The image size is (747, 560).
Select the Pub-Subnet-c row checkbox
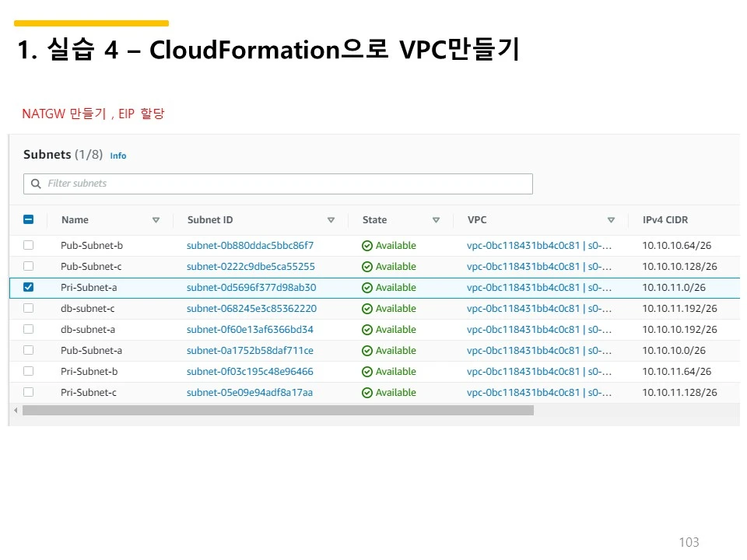tap(29, 266)
